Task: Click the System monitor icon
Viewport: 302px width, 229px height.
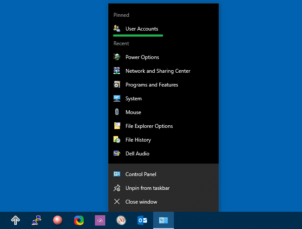Action: coord(117,99)
